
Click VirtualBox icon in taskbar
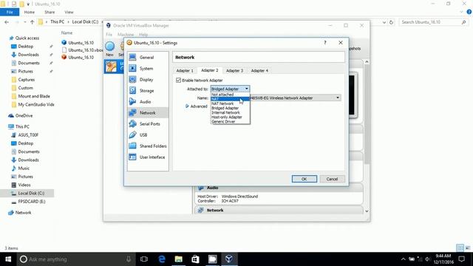click(x=229, y=259)
